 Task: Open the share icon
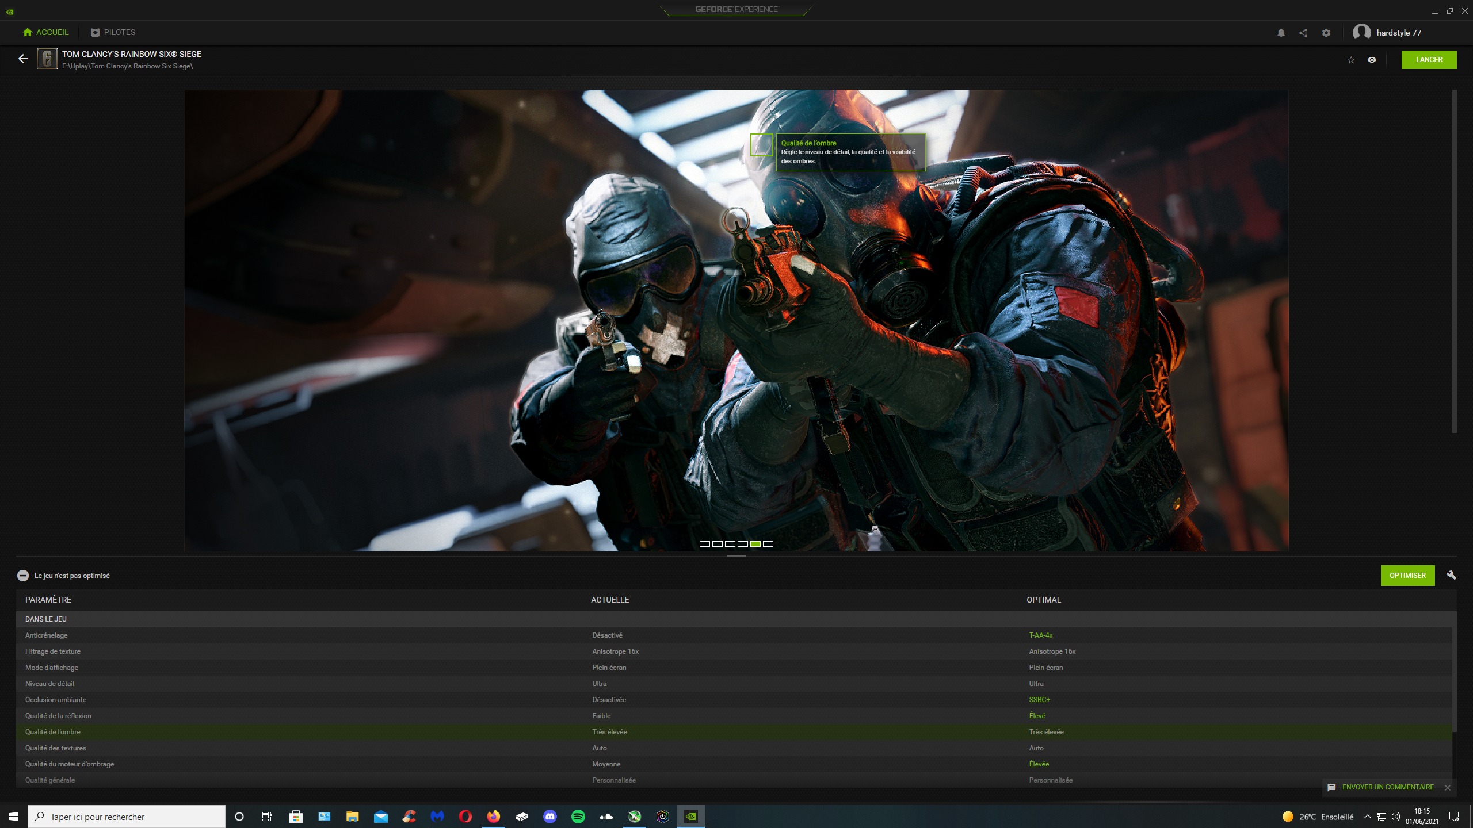pyautogui.click(x=1303, y=33)
